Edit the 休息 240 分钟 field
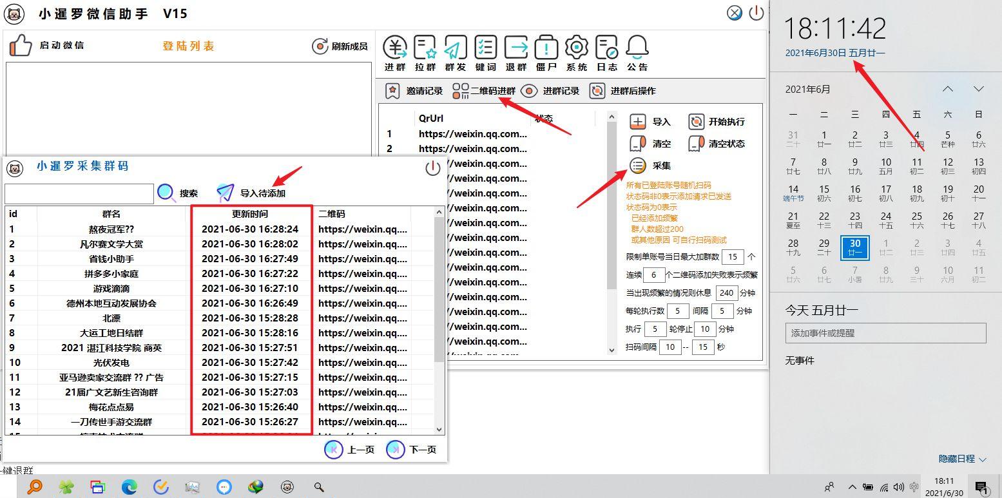The width and height of the screenshot is (1002, 498). tap(727, 292)
